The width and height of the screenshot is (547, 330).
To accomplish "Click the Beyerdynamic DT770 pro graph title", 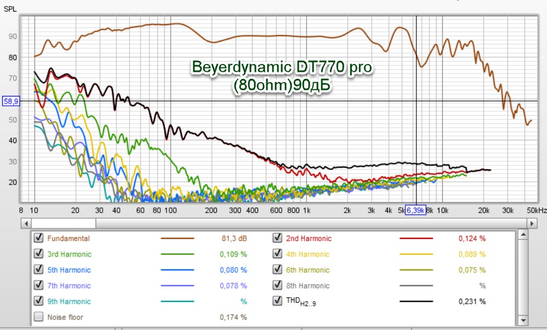I will pos(282,76).
